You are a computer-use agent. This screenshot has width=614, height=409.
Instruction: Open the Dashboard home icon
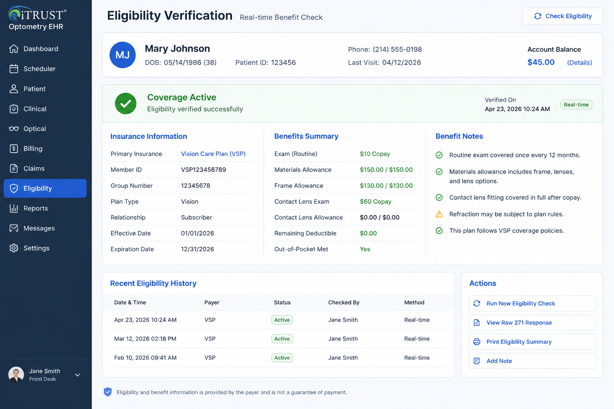[x=14, y=49]
